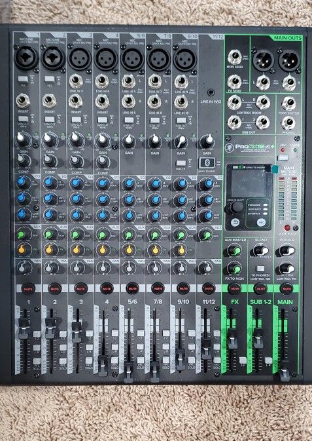Toggle SUB 1-2 strip L-R assign button
312x441 pixels.
click(x=268, y=360)
